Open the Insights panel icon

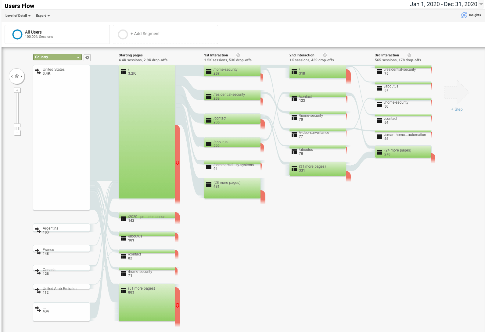click(x=464, y=15)
